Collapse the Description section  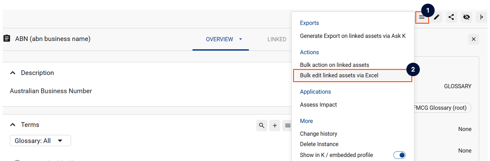pos(13,73)
